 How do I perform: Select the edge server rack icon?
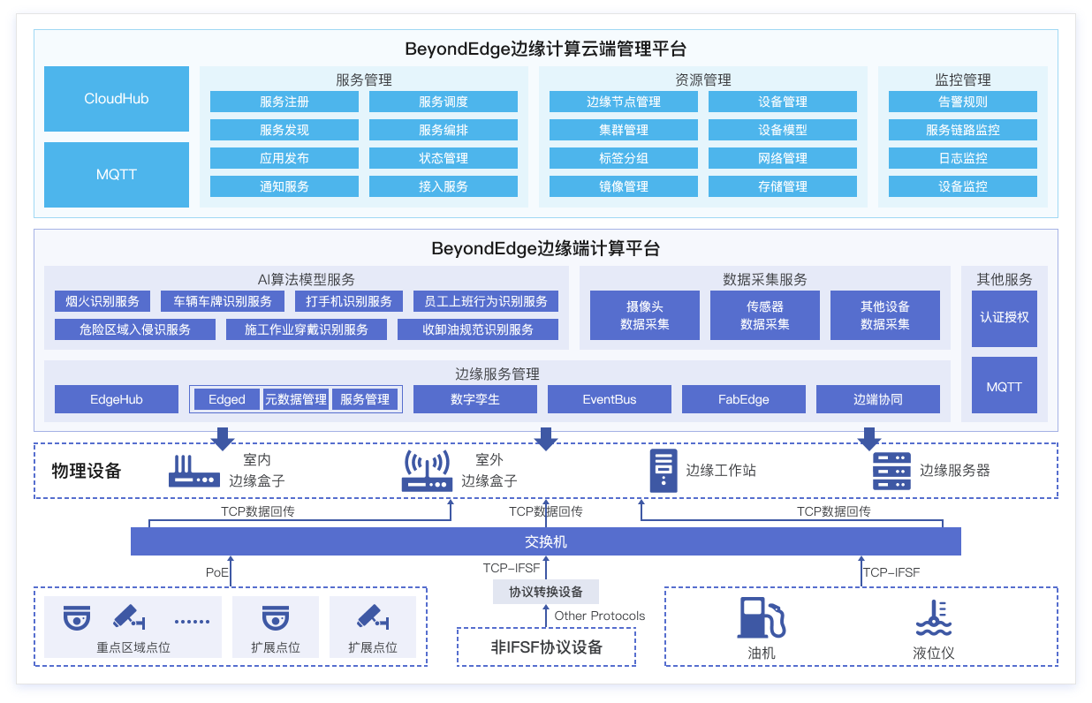pyautogui.click(x=891, y=471)
